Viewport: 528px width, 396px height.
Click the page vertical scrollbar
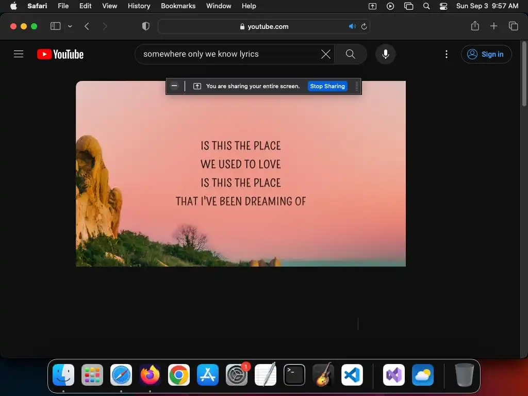click(524, 74)
